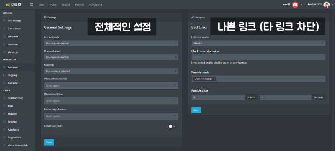This screenshot has height=151, width=335.
Task: Go to Autoroles page
Action: click(x=13, y=83)
